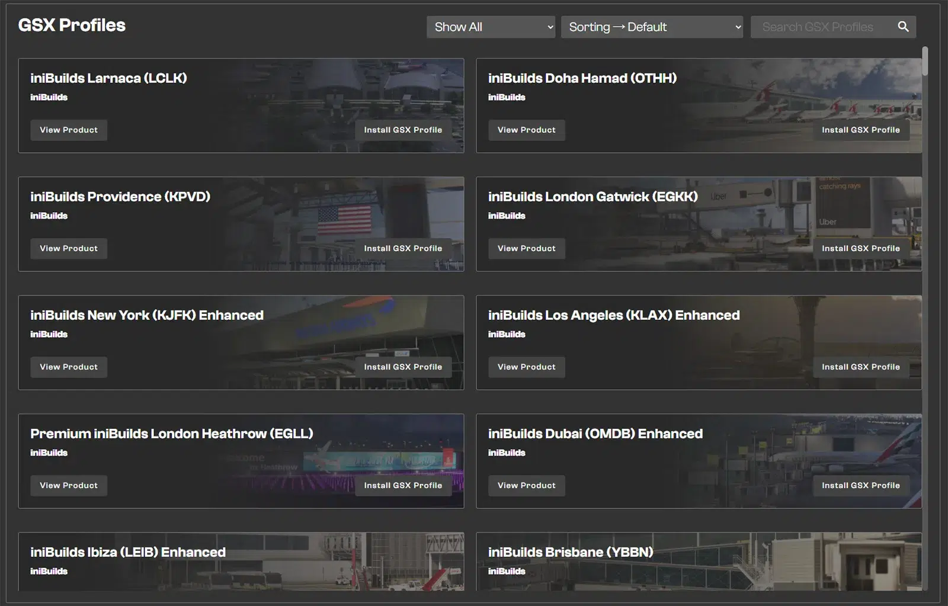Install GSX Profile for Larnaca (LCLK)
The width and height of the screenshot is (948, 606).
click(403, 130)
